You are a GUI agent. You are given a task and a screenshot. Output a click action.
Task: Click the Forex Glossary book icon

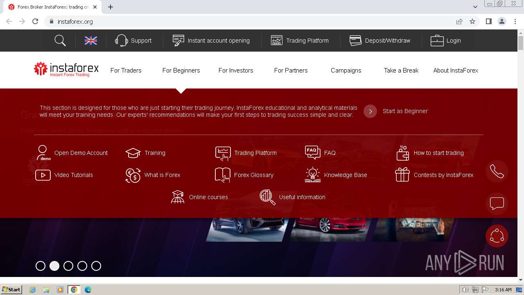(223, 175)
